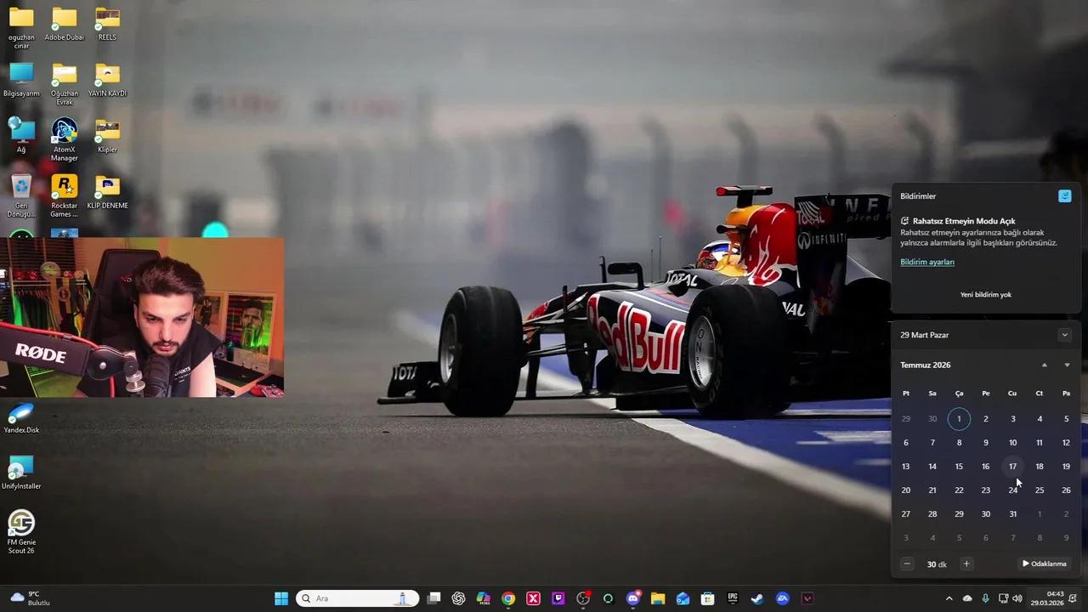Open the Geri Dönüşüm recycle bin
This screenshot has width=1088, height=612.
[21, 195]
